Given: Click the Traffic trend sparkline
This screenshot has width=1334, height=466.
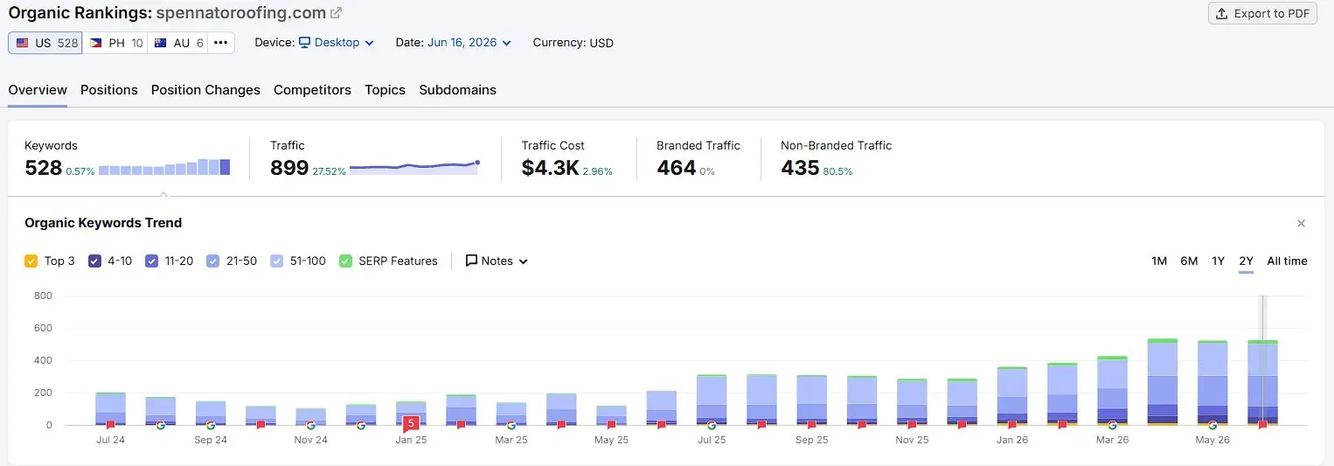Looking at the screenshot, I should tap(414, 166).
